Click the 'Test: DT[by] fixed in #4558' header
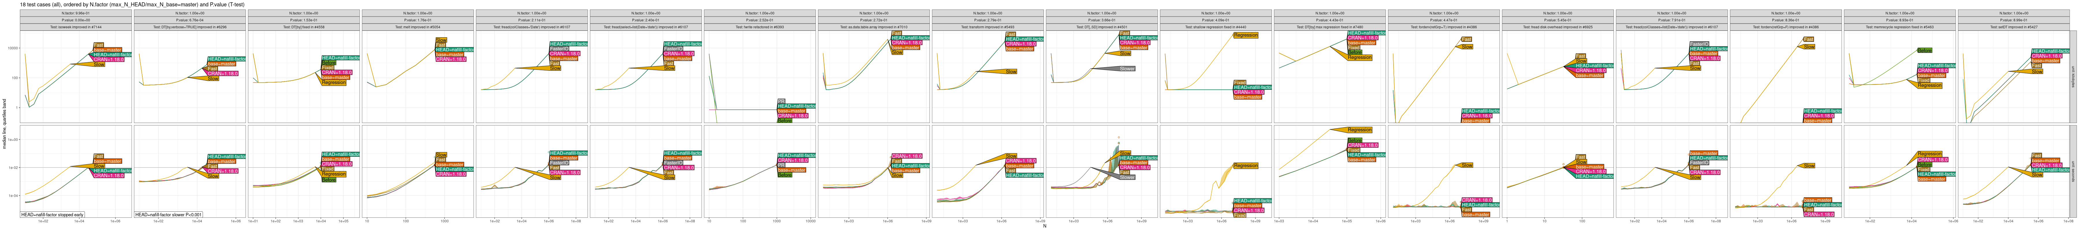 304,27
